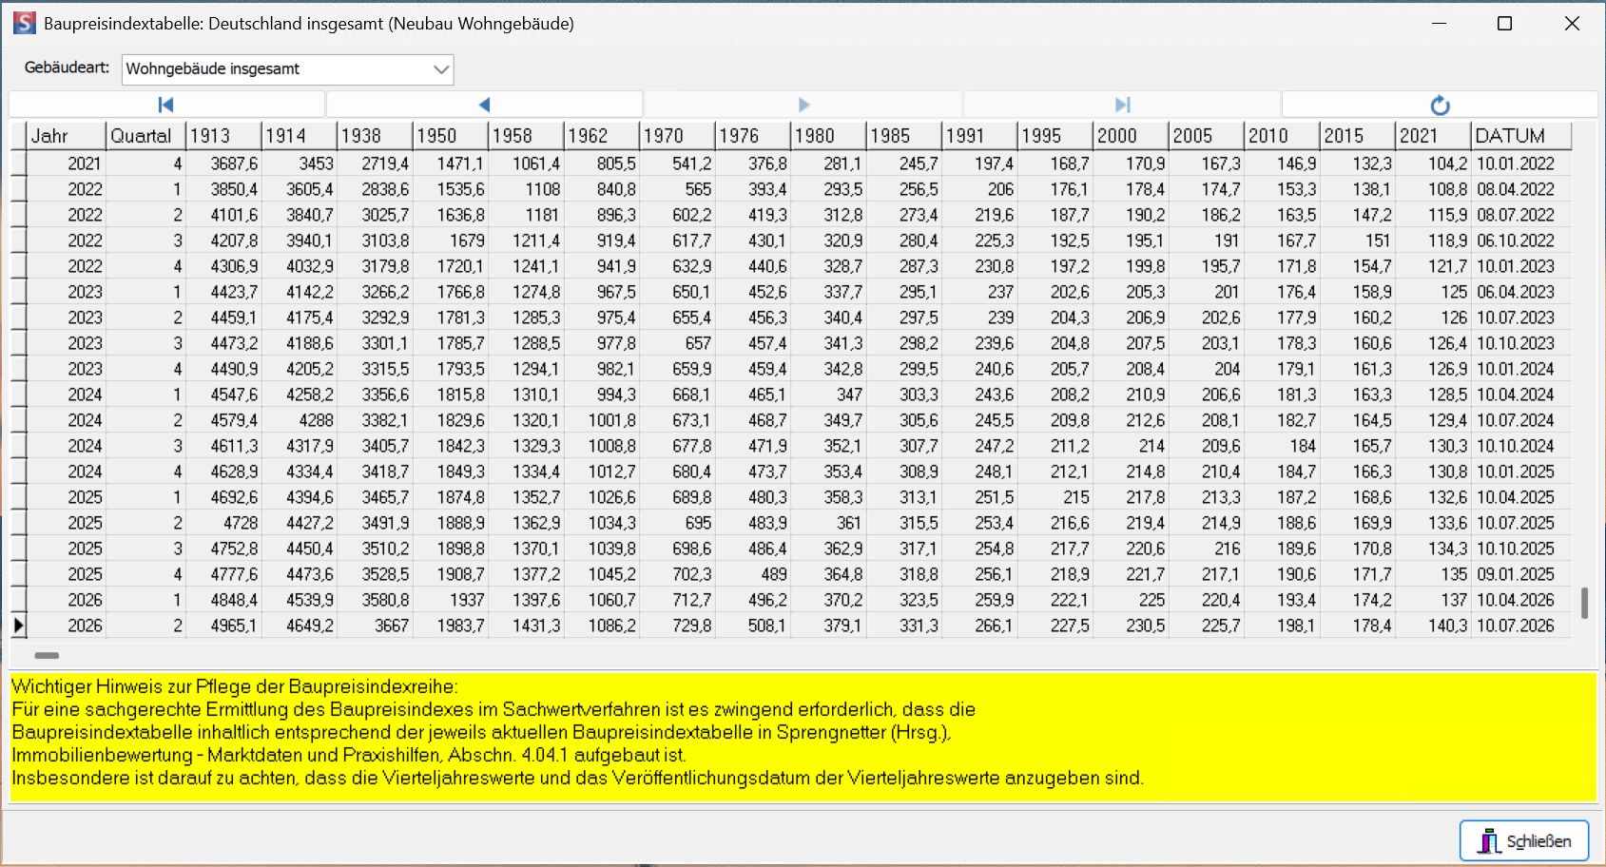
Task: Select cell 4848,4 in 1913 column
Action: pos(223,600)
